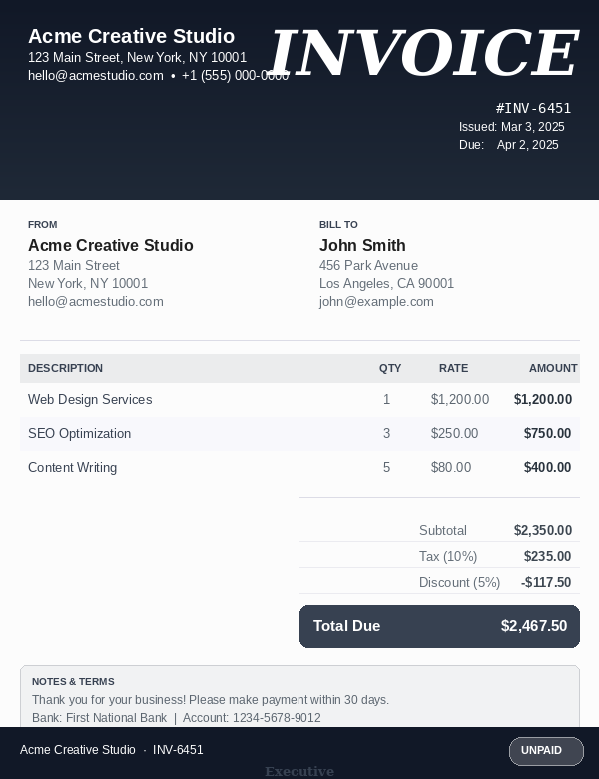Select invoice number #INV-6451 in header
Screen dimensions: 599x779
pos(533,108)
